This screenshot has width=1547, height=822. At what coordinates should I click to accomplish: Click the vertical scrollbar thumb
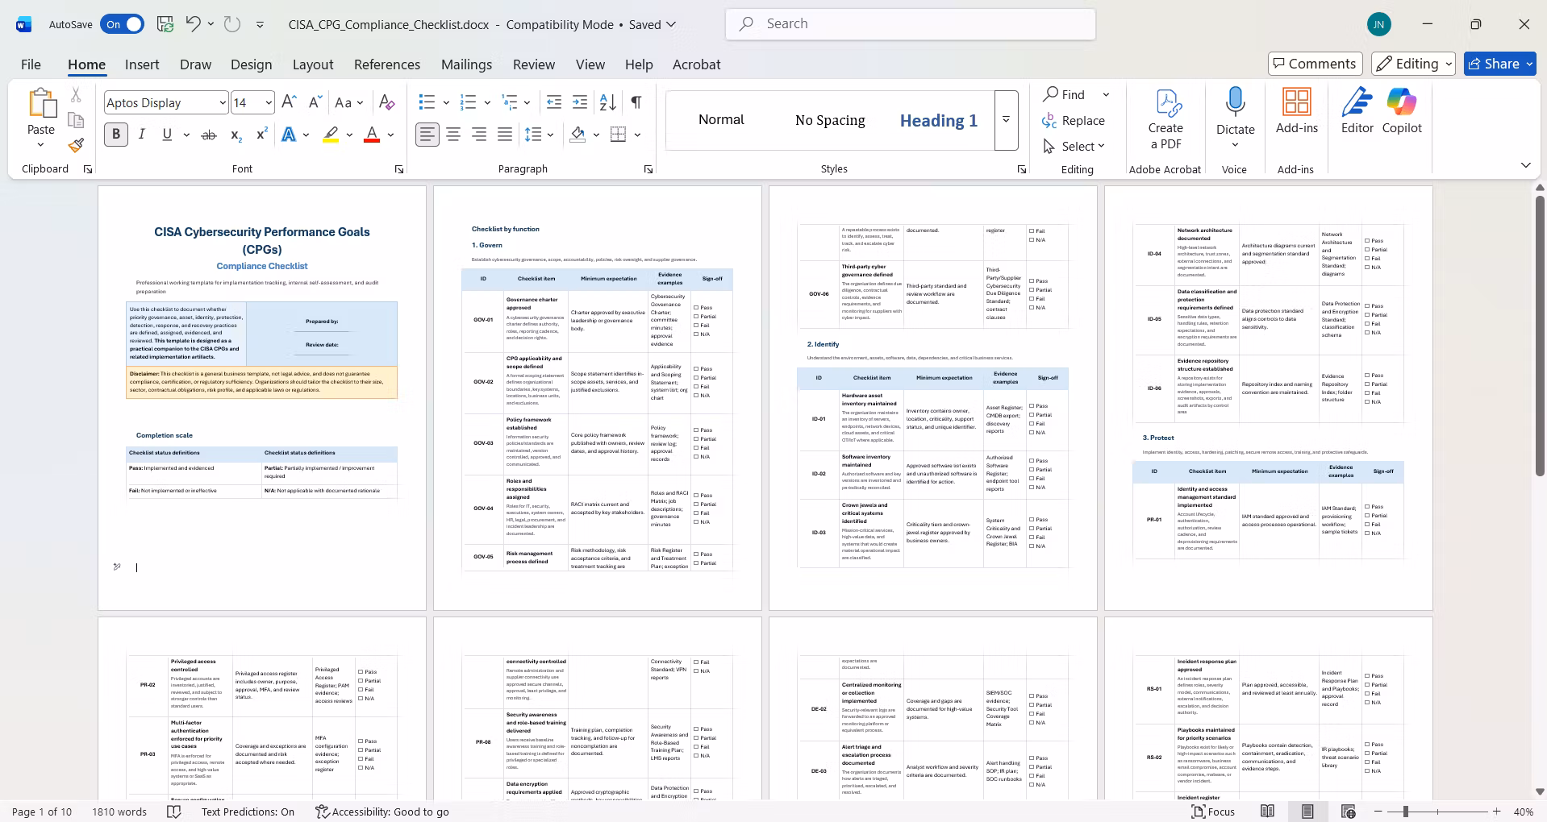1540,335
